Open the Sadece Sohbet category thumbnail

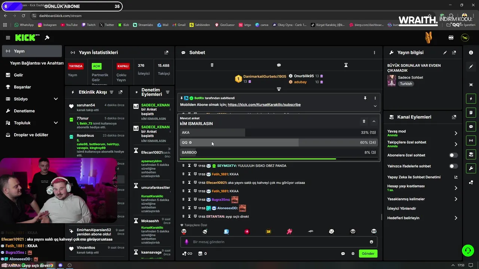(x=391, y=80)
